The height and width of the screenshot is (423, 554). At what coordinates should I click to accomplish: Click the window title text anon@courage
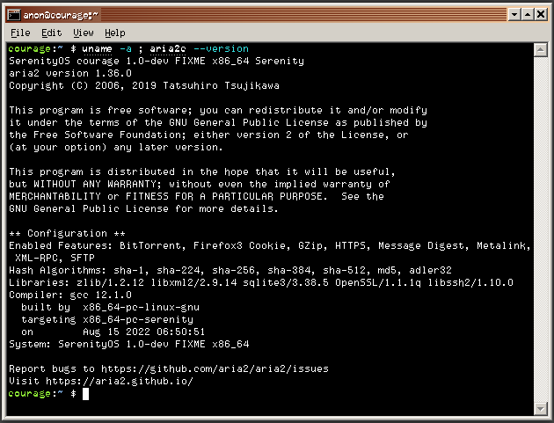coord(60,15)
